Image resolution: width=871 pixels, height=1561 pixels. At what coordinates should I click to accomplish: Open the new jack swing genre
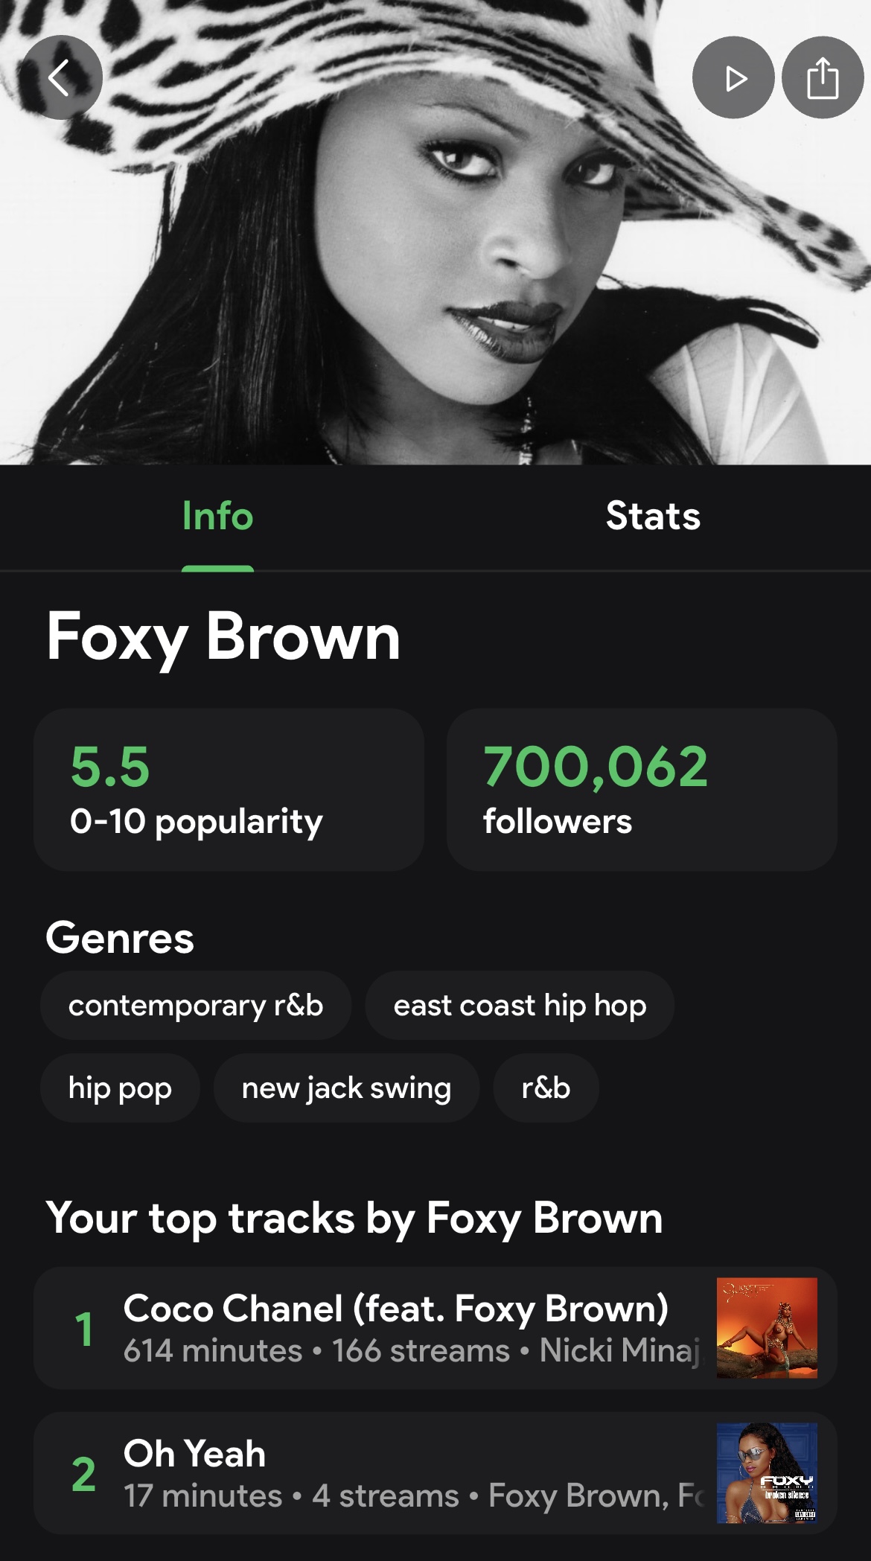tap(346, 1088)
